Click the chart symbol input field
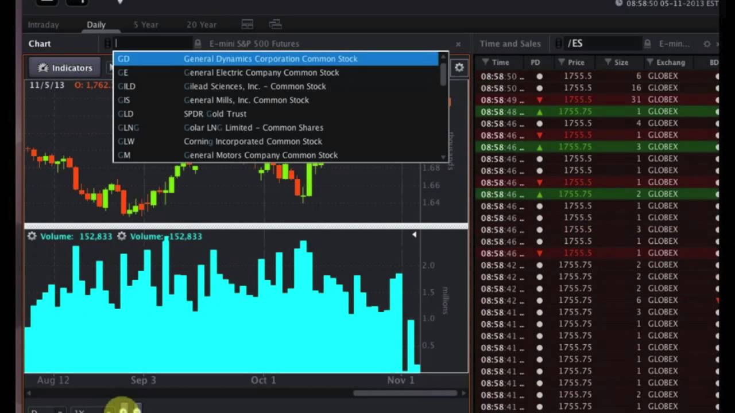This screenshot has width=735, height=413. coord(153,44)
